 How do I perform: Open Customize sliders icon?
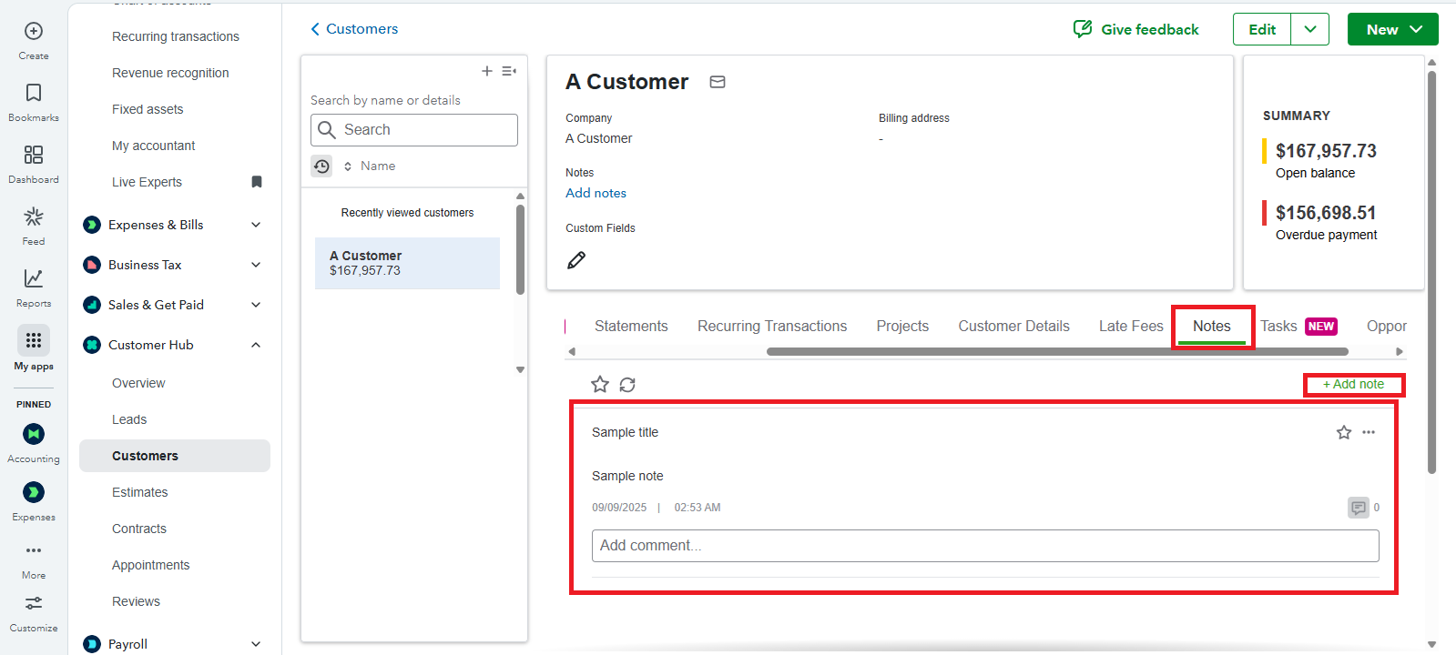coord(34,603)
